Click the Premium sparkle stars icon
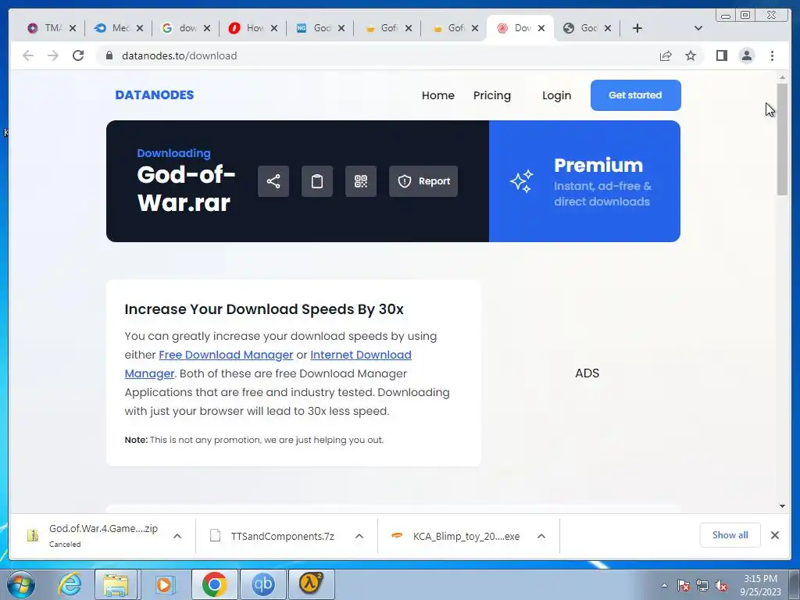The image size is (800, 600). click(521, 181)
